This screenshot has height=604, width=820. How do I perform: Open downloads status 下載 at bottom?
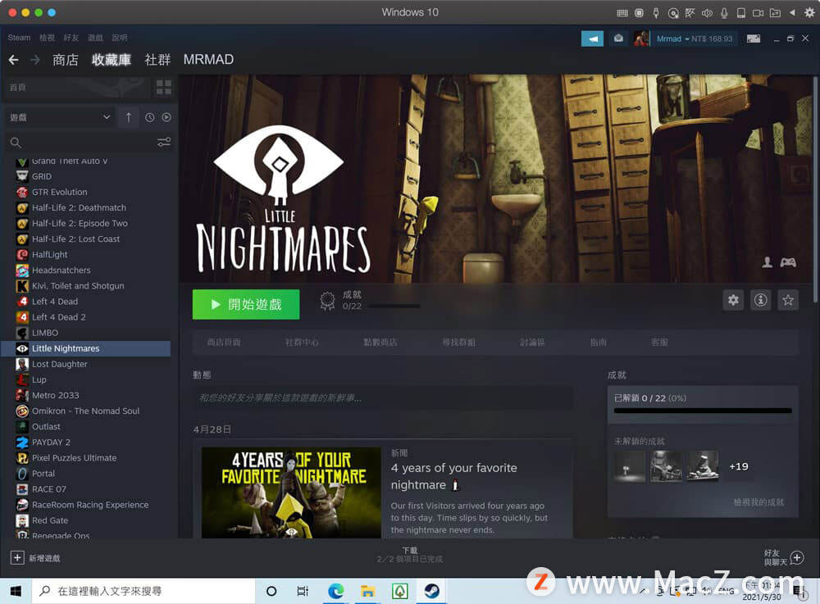(409, 554)
